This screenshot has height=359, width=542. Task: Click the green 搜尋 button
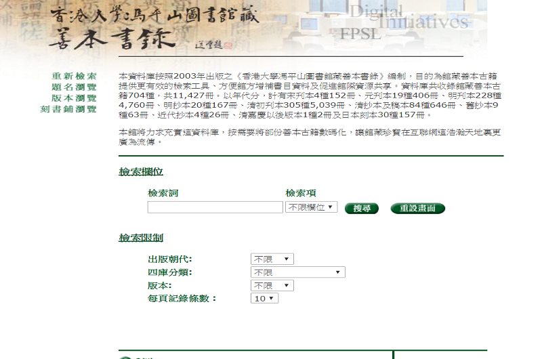[362, 208]
